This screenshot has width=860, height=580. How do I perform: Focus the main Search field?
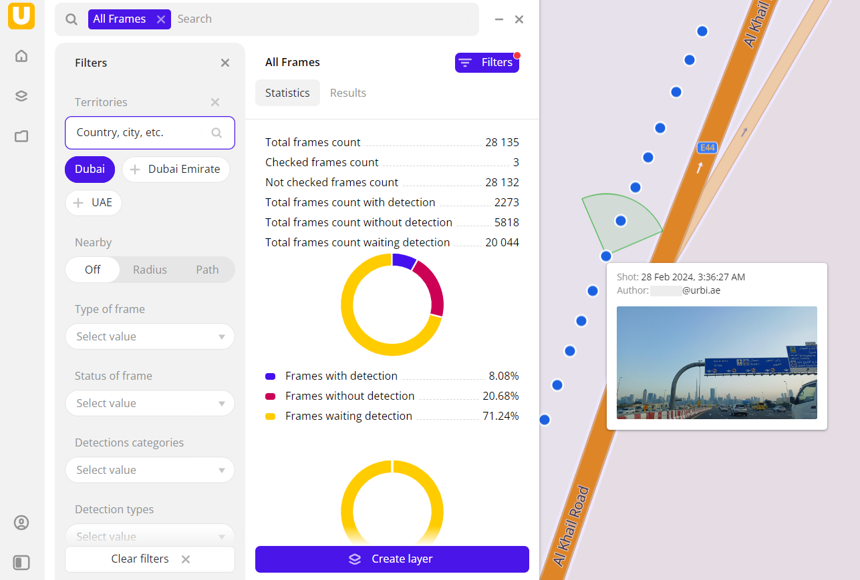(324, 19)
